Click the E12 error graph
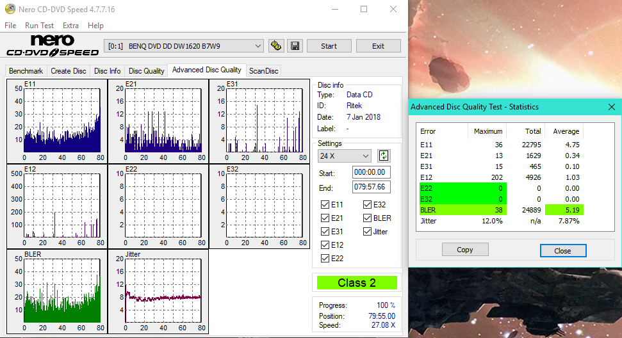Screen dimensions: 622x338 click(x=57, y=206)
